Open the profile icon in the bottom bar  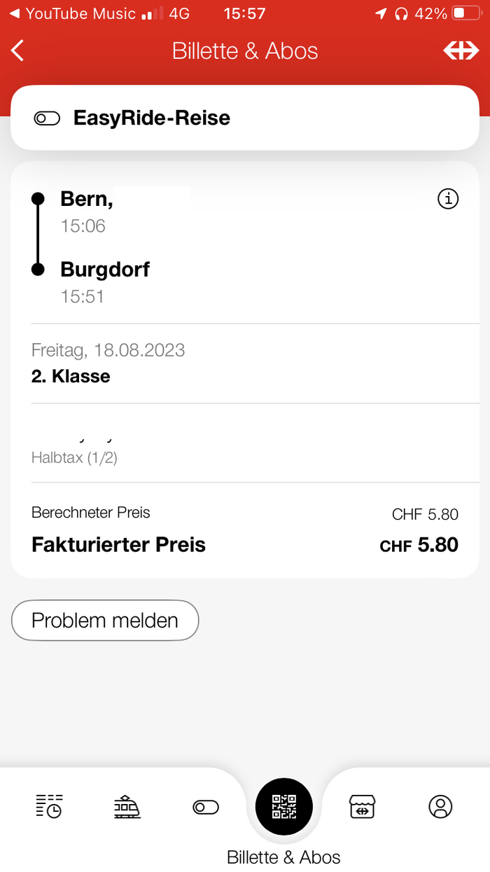(440, 807)
